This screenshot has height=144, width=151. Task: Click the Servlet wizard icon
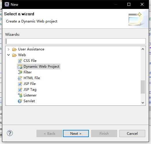click(20, 101)
